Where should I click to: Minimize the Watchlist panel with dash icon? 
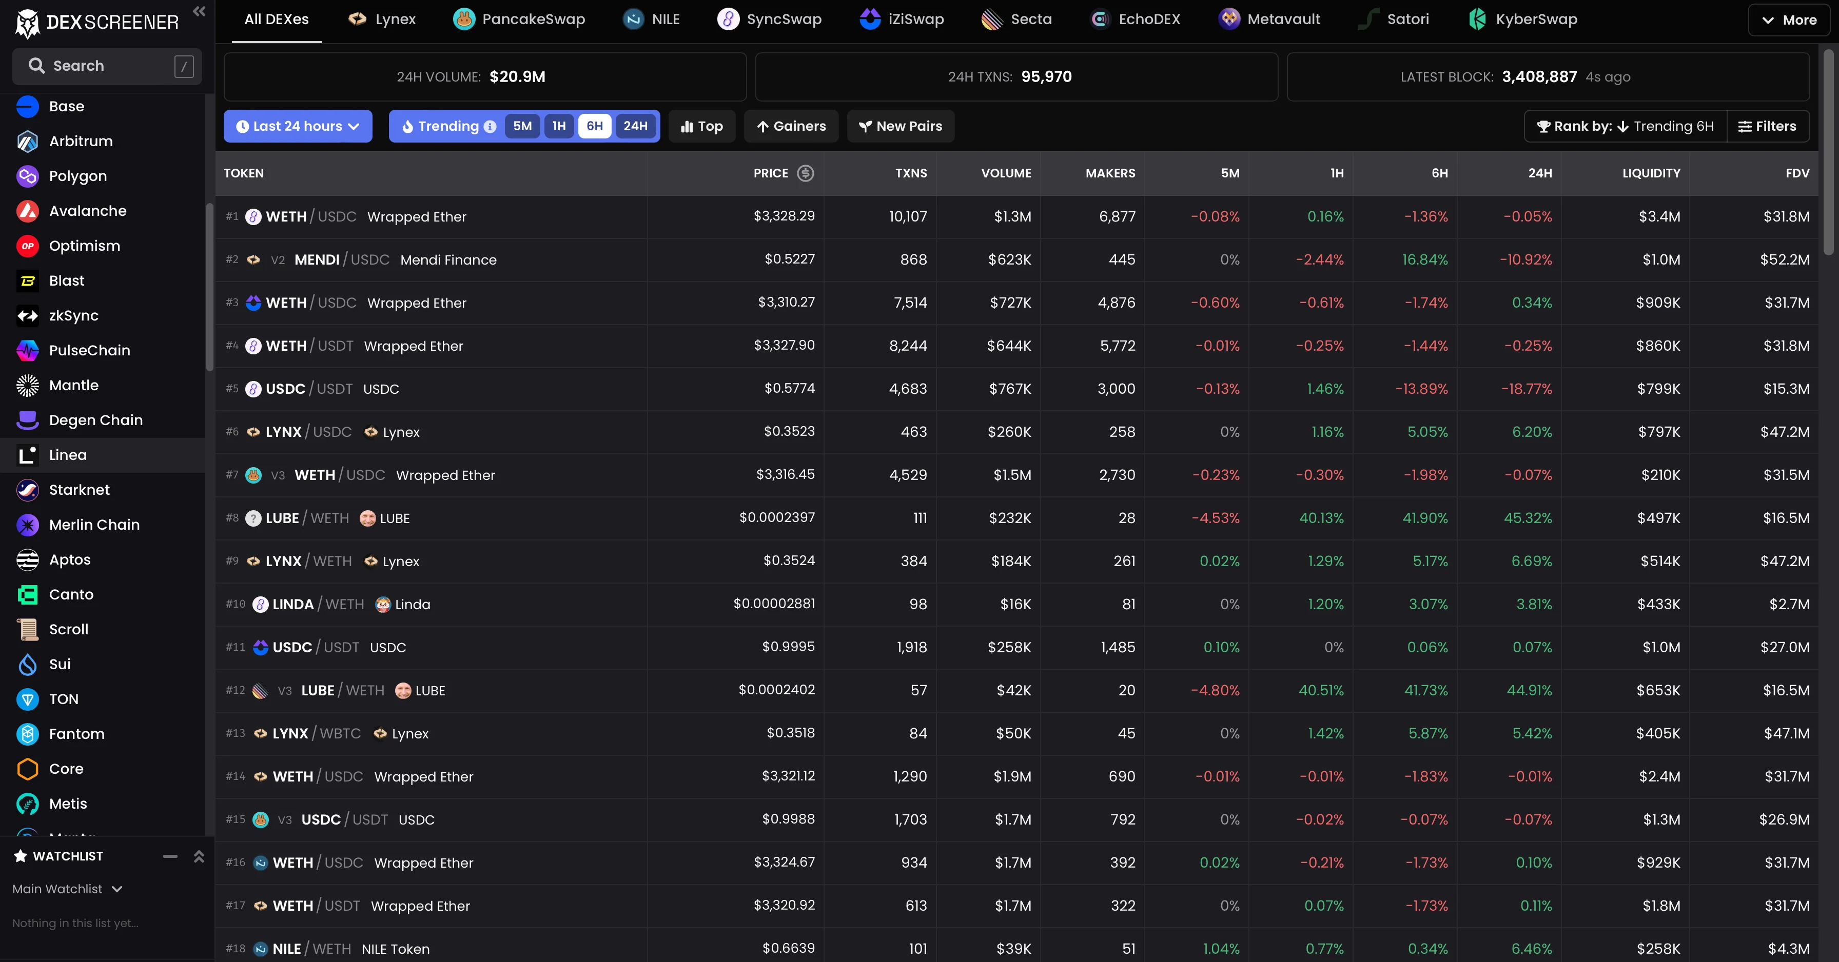click(x=170, y=856)
